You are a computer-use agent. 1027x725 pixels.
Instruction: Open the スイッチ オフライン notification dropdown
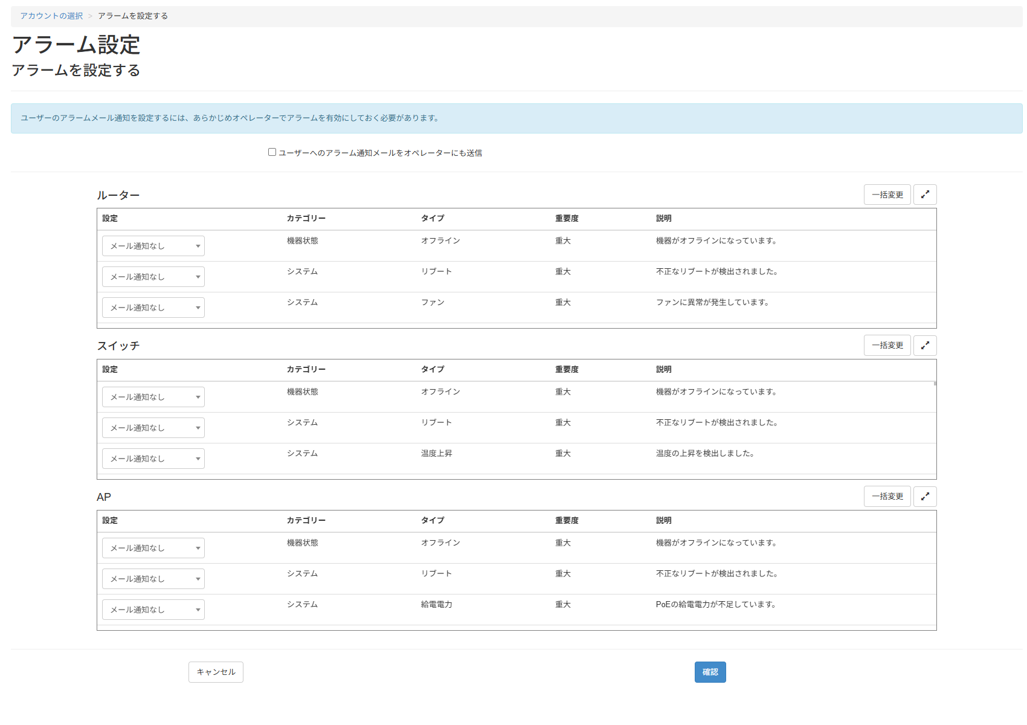click(x=153, y=397)
